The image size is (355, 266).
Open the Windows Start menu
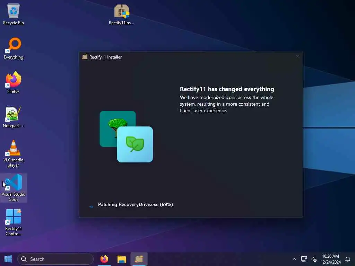8,259
